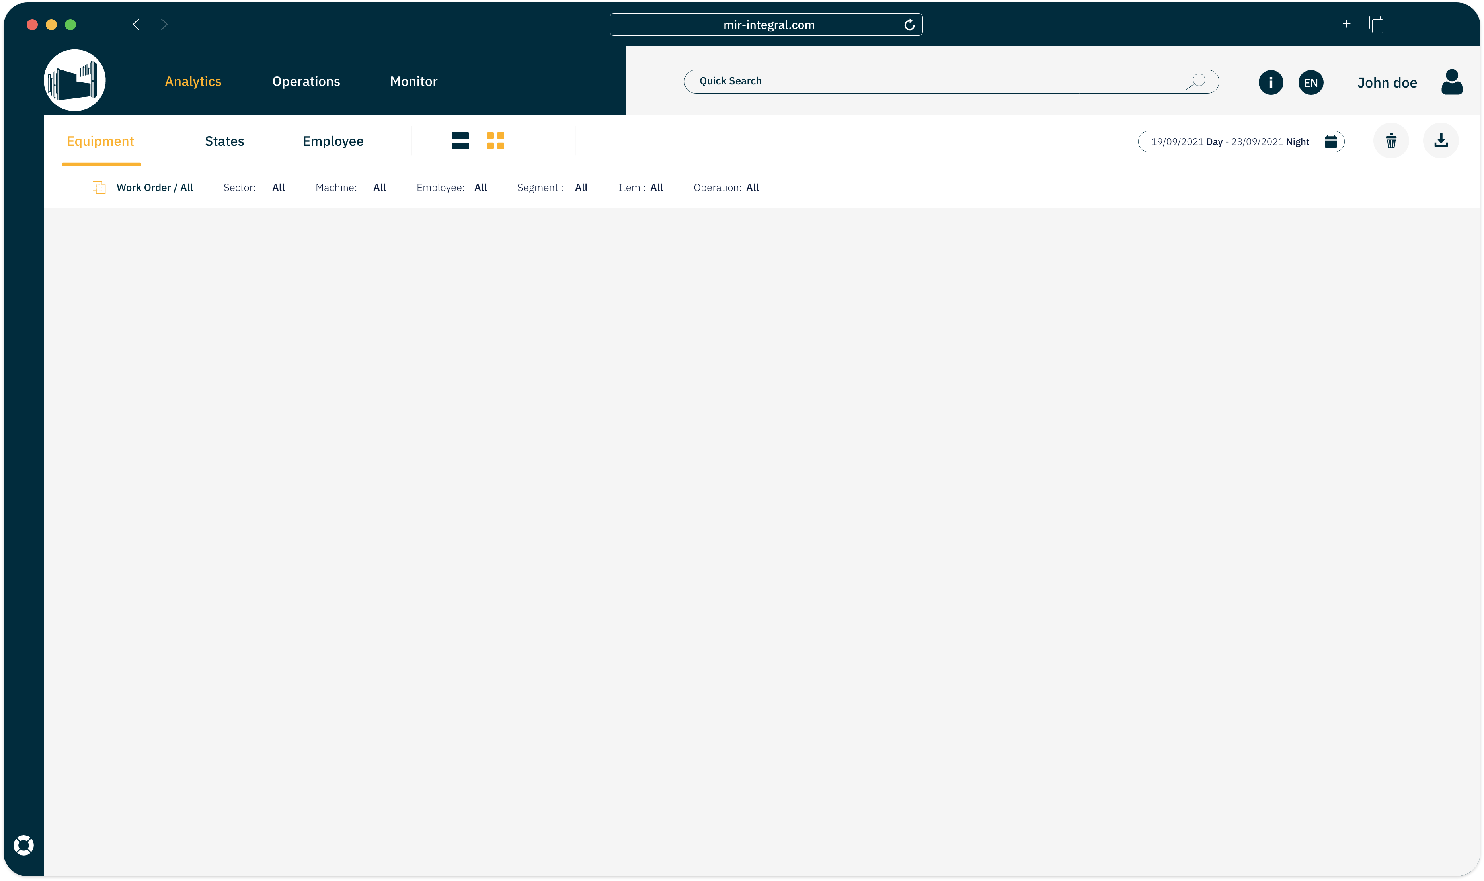
Task: Go back in browser history
Action: pos(136,24)
